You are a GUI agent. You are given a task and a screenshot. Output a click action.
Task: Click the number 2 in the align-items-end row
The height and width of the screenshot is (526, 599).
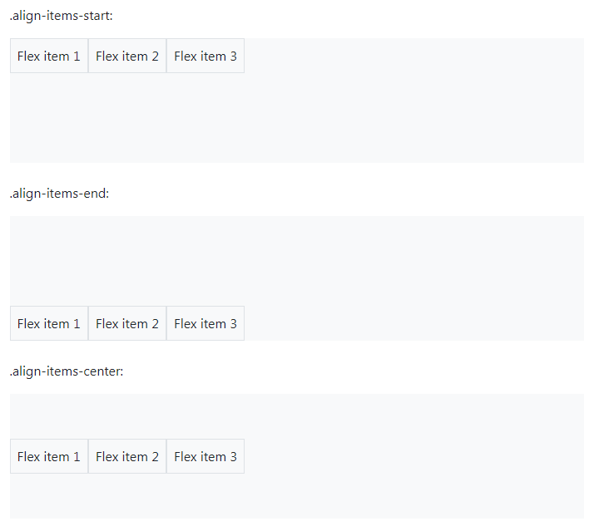(x=155, y=324)
